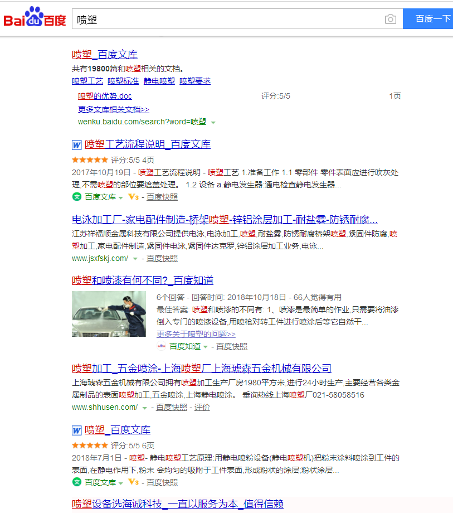Open 静电喷塑 related link
Image resolution: width=453 pixels, height=513 pixels.
[159, 81]
